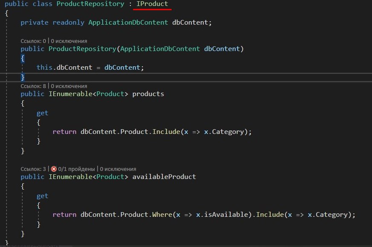Viewport: 372px width, 247px height.
Task: Open the 'Ссылок: 3' references CodeLens link
Action: (33, 169)
